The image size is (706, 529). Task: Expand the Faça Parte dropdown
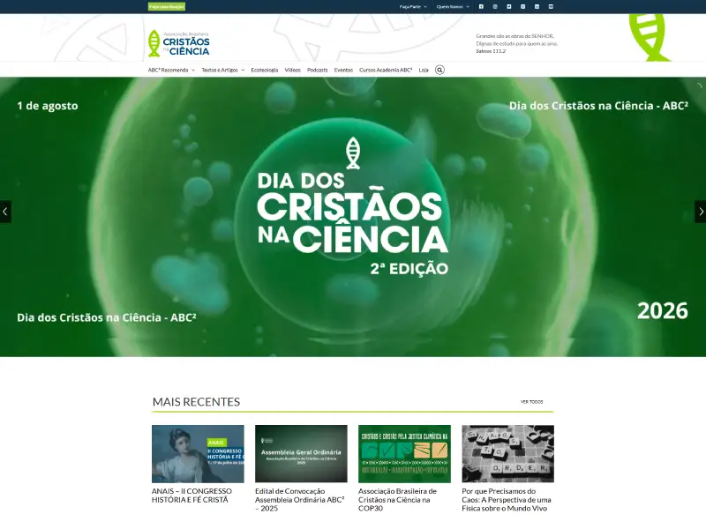point(413,7)
